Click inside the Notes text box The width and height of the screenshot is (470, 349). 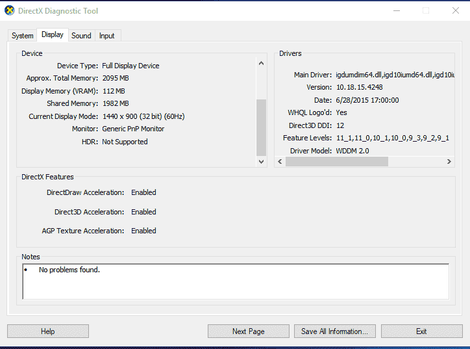[x=236, y=281]
